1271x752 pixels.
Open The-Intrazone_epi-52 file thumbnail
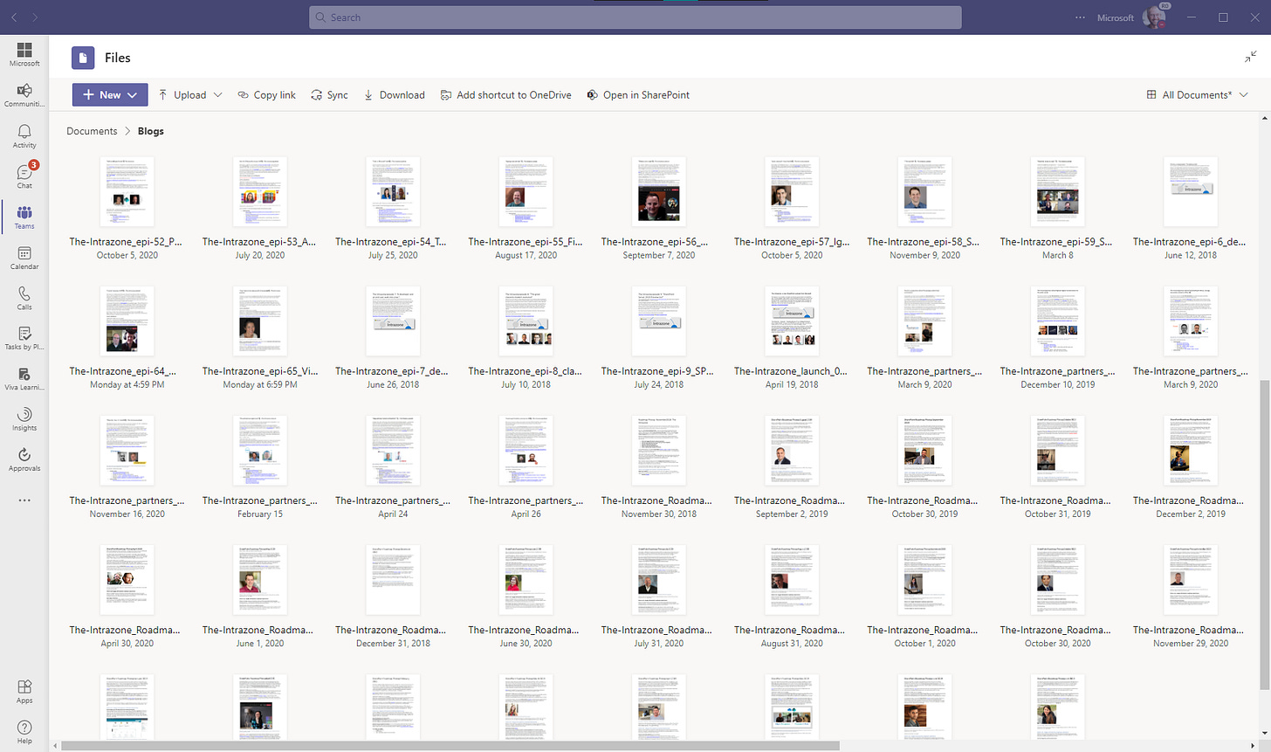127,192
